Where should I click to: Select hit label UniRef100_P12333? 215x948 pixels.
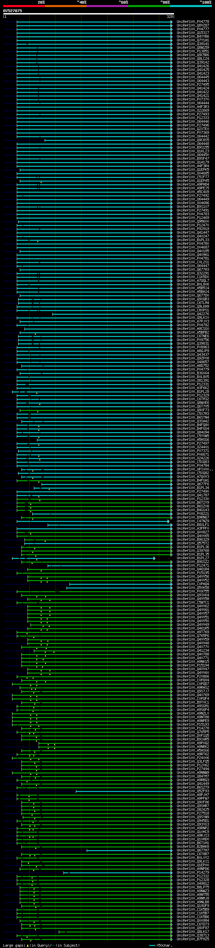(192, 118)
